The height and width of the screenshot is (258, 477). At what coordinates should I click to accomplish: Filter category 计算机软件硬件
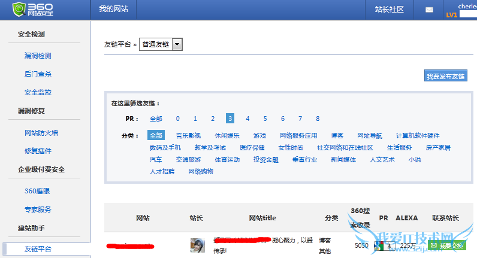point(418,135)
